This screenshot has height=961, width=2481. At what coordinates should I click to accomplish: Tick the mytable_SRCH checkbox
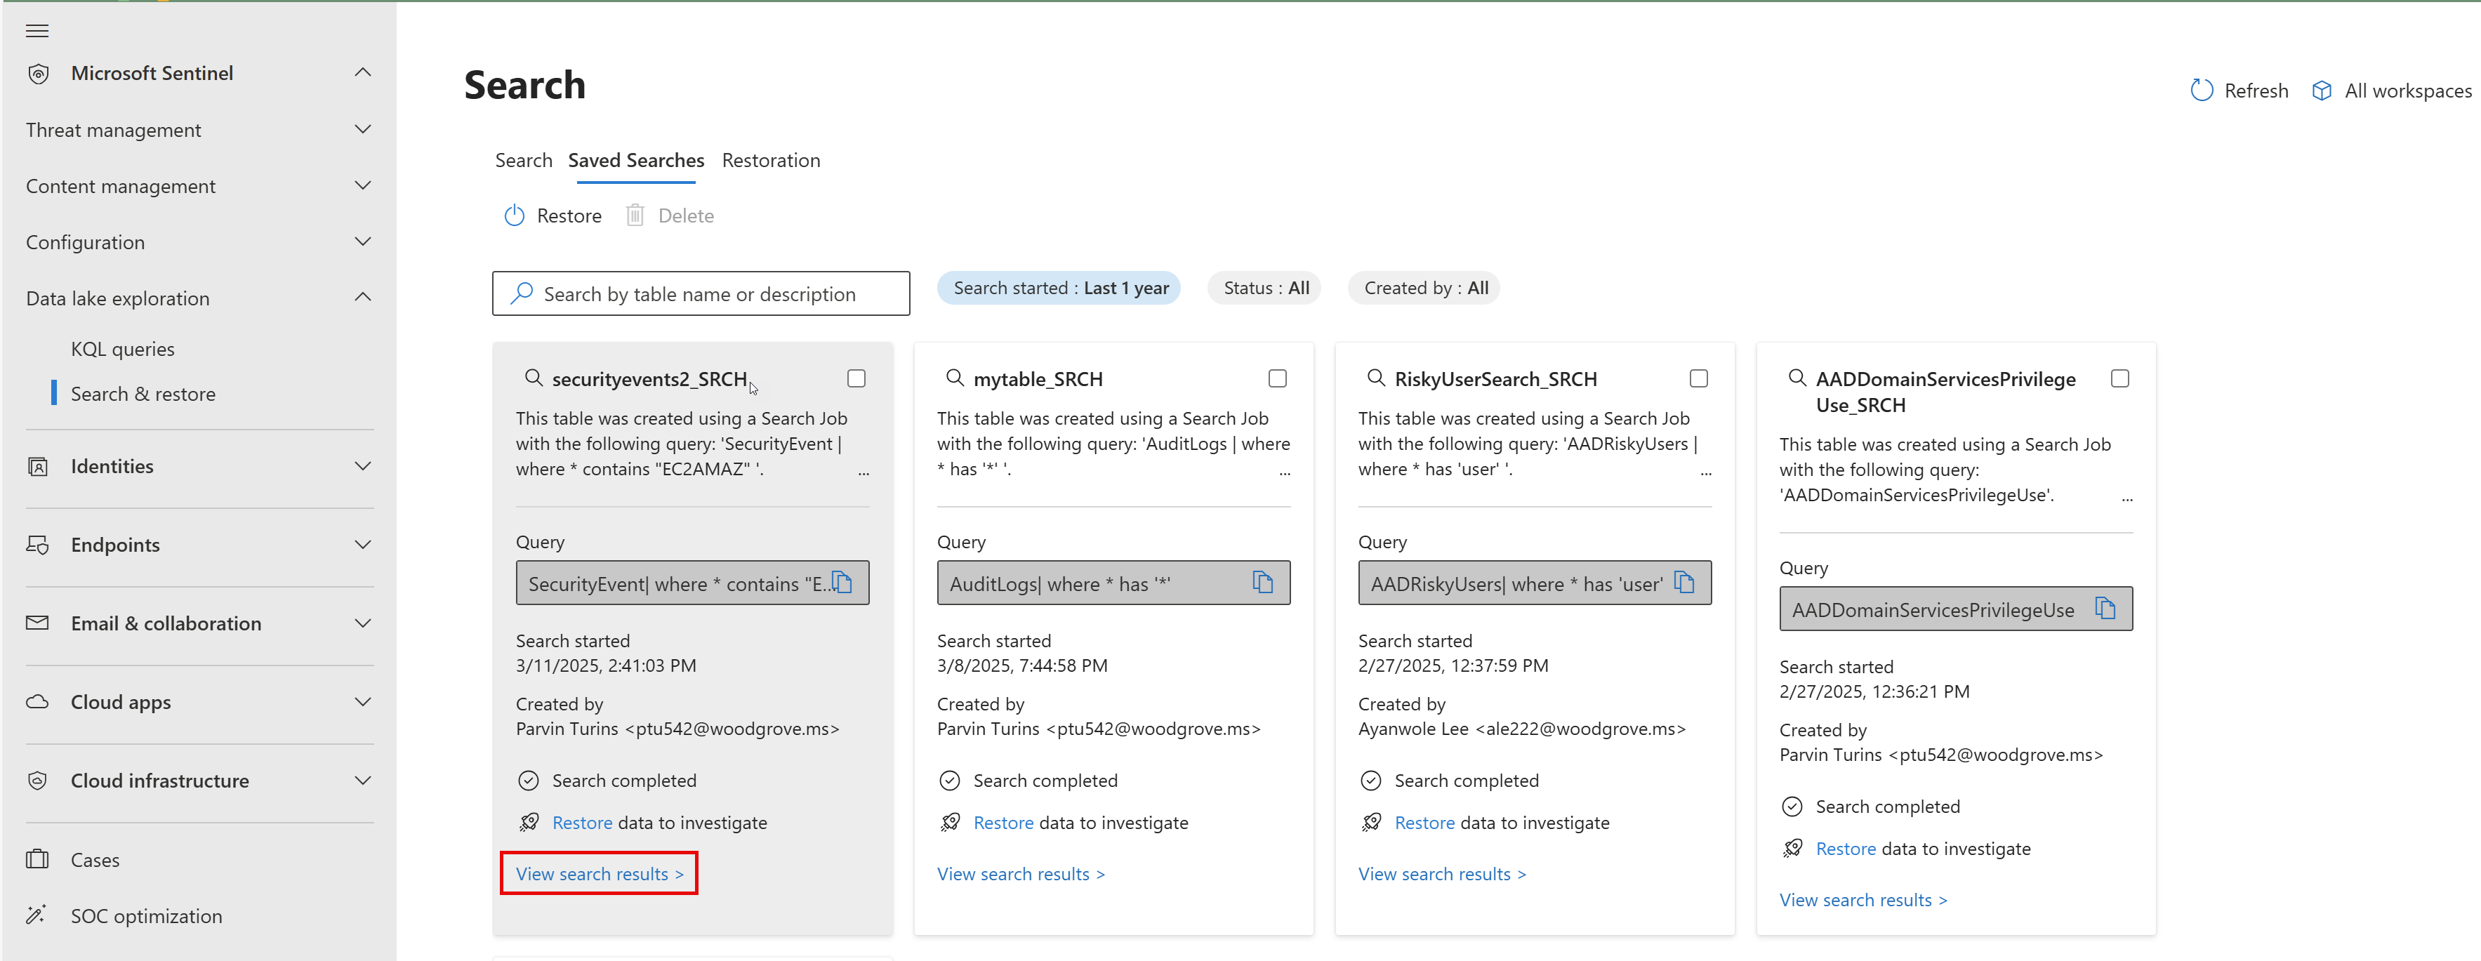coord(1277,378)
